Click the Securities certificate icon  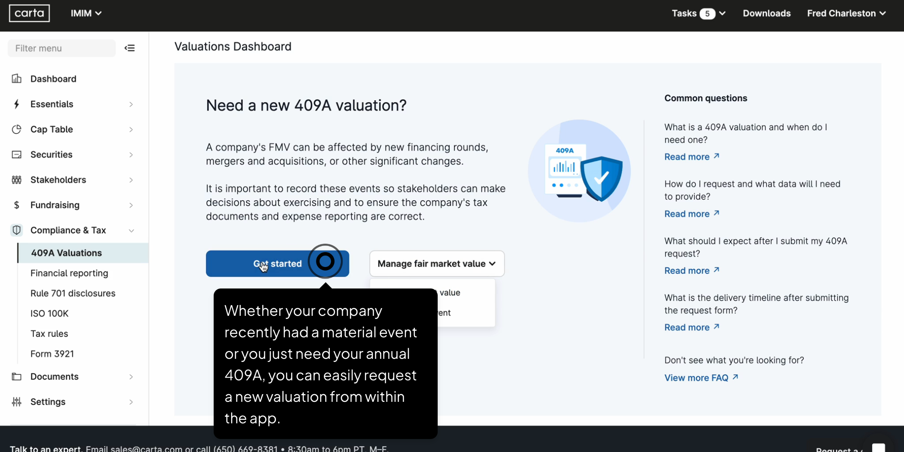(17, 155)
